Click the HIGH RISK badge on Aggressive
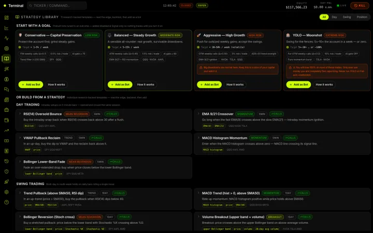 point(255,35)
